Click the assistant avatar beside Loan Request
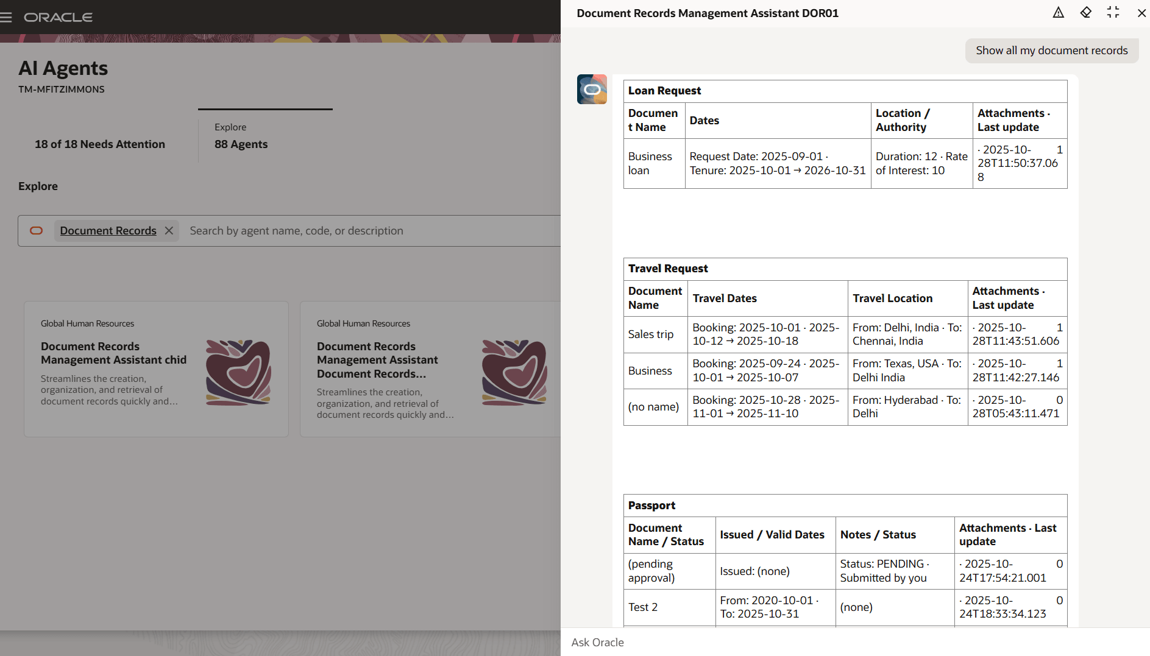This screenshot has height=656, width=1150. tap(592, 89)
